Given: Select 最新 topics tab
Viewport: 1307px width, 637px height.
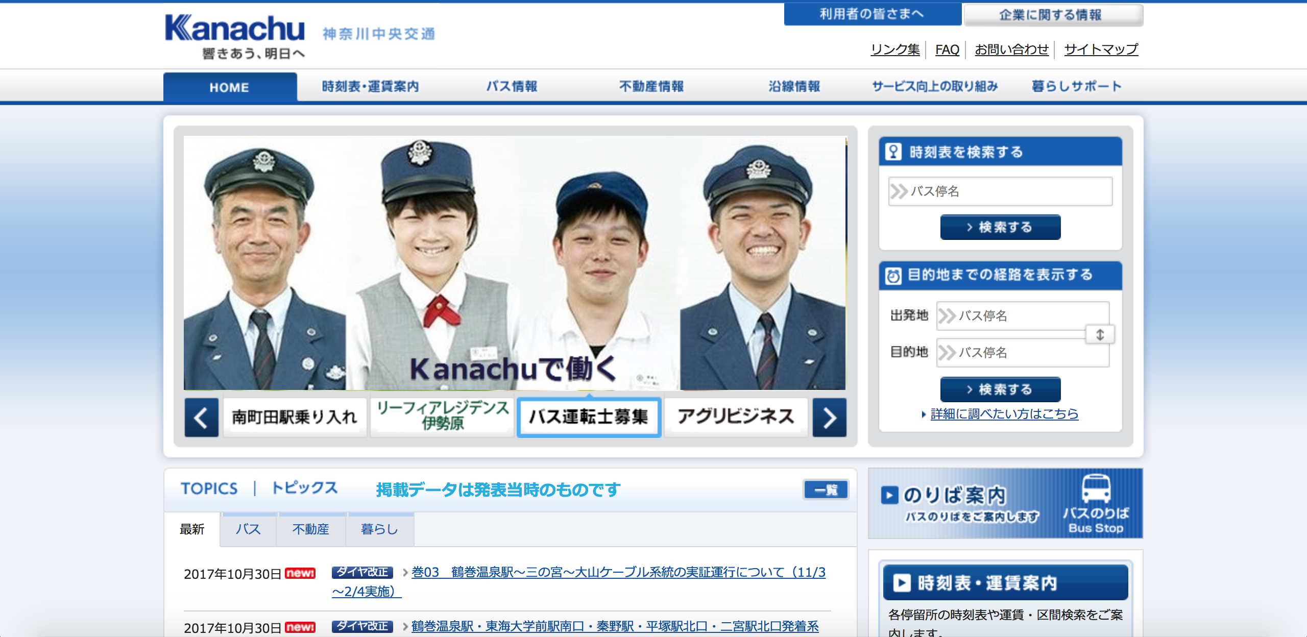Looking at the screenshot, I should pos(192,529).
